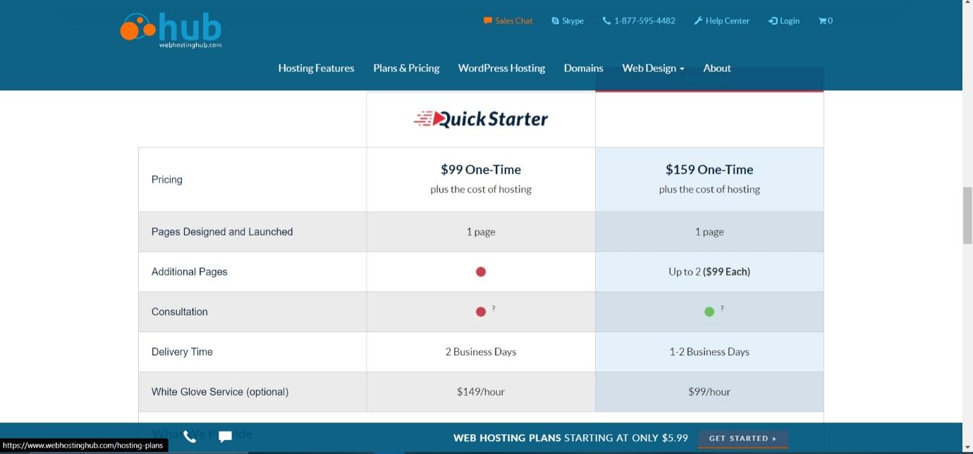Image resolution: width=973 pixels, height=454 pixels.
Task: Click Web Hosting Plans starting at $5.99 text
Action: point(570,438)
